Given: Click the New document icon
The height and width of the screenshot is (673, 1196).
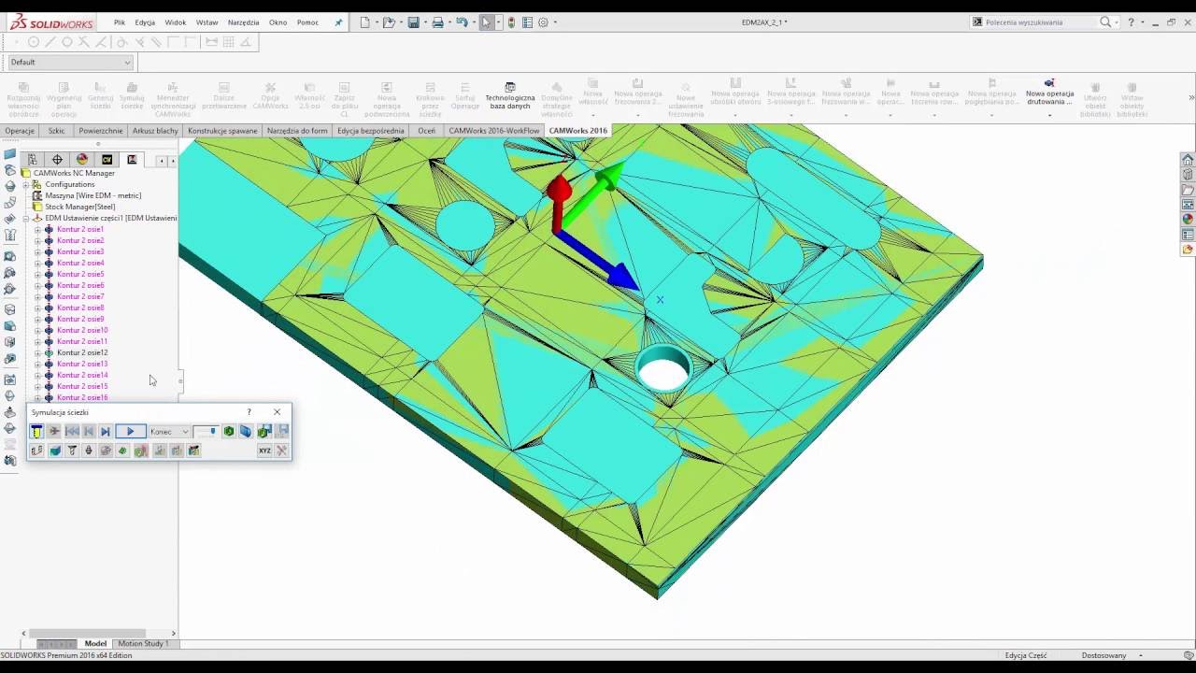Looking at the screenshot, I should 365,22.
